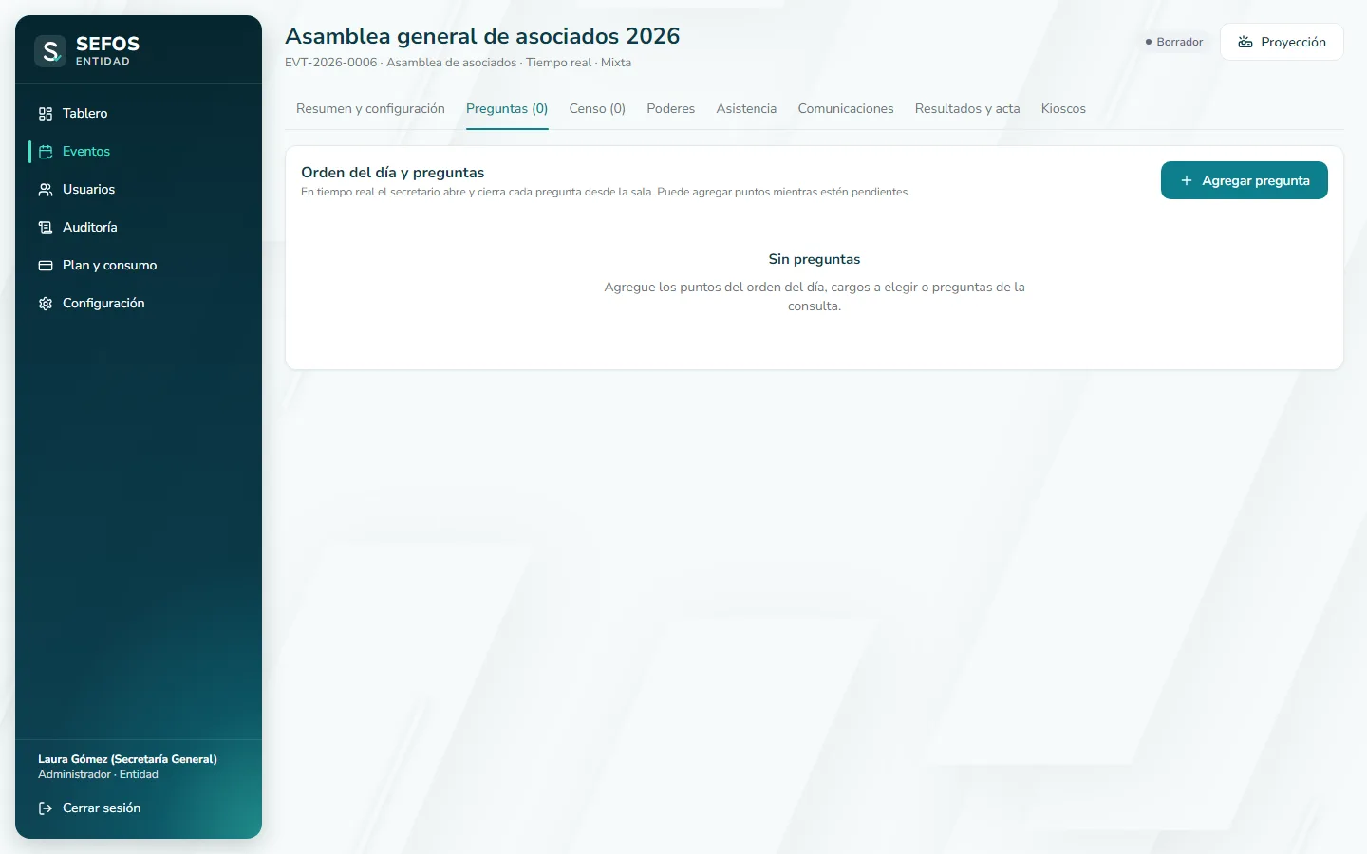
Task: Open Plan y consumo menu label
Action: (x=110, y=266)
